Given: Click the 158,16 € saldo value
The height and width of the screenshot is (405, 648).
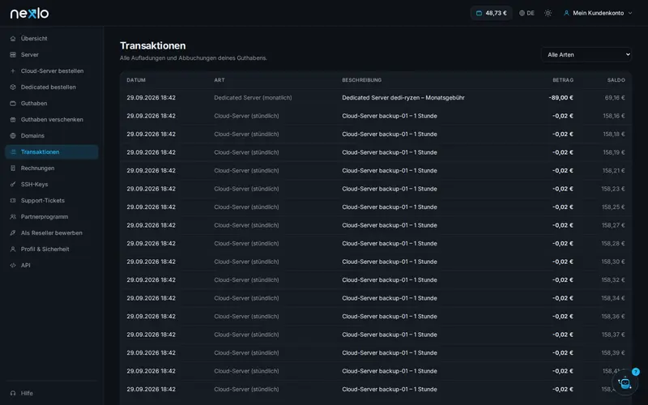Looking at the screenshot, I should [x=614, y=116].
